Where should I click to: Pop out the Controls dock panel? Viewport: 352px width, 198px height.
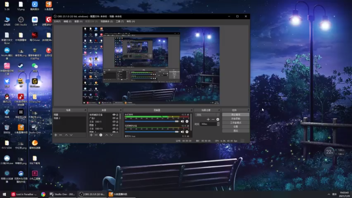point(248,110)
